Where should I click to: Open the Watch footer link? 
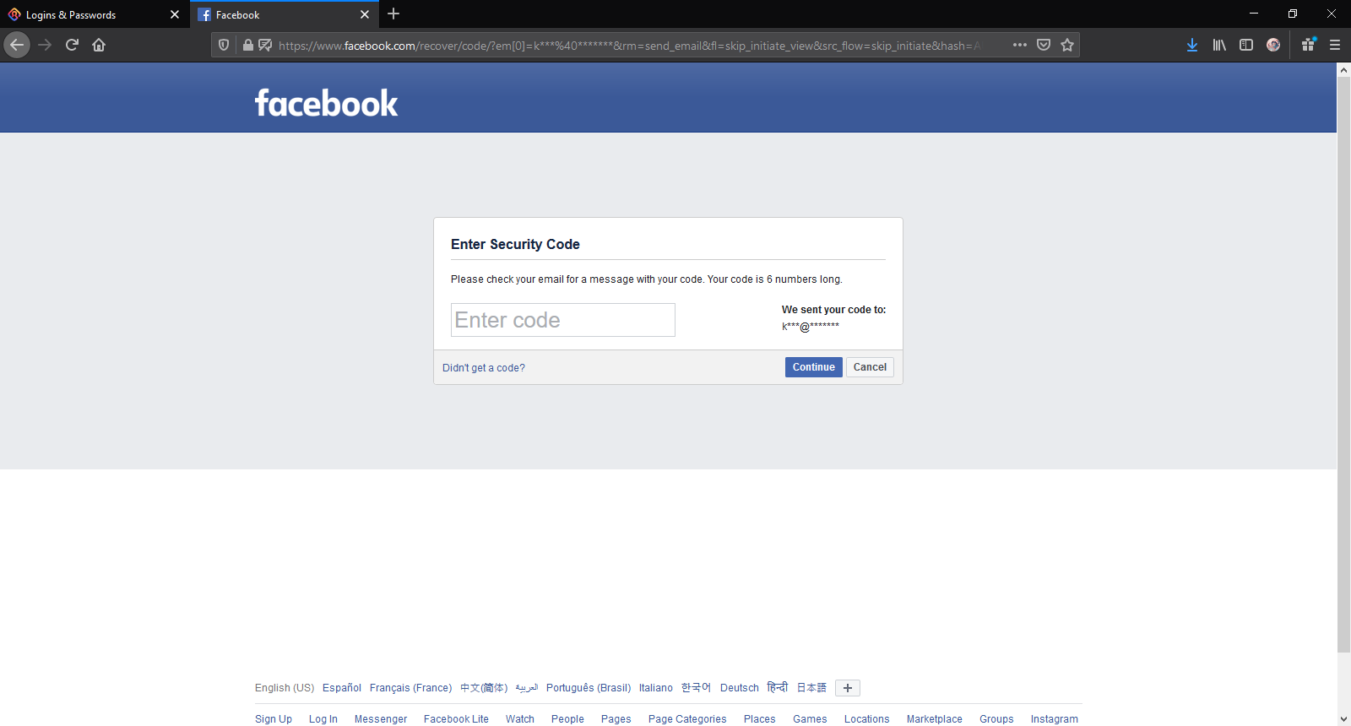[520, 719]
